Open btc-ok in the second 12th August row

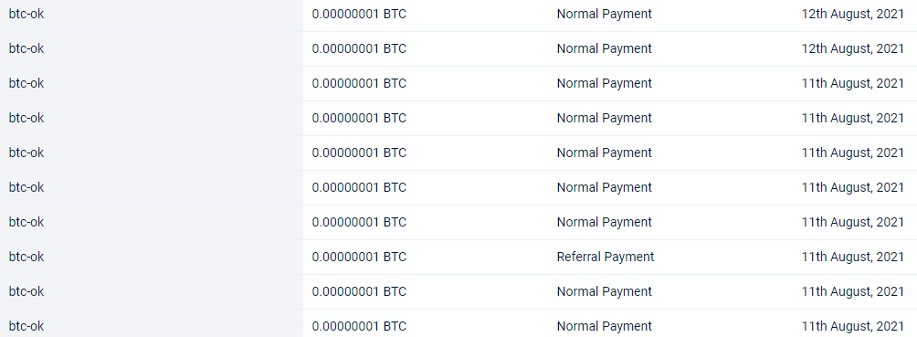click(26, 48)
